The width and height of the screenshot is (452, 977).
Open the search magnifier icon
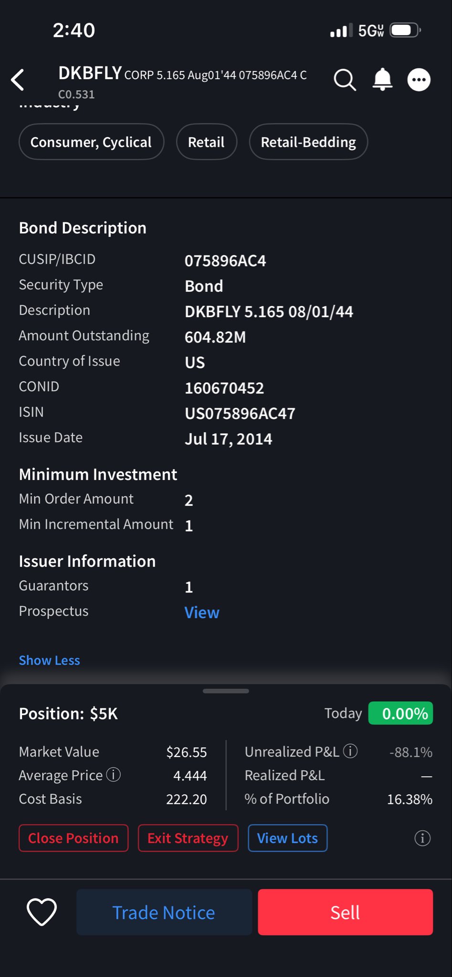345,80
